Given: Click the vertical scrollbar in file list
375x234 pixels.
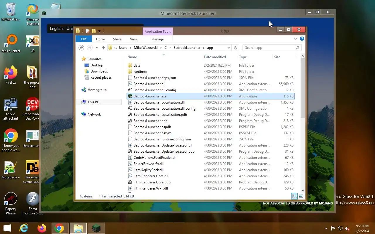Looking at the screenshot, I should 303,88.
